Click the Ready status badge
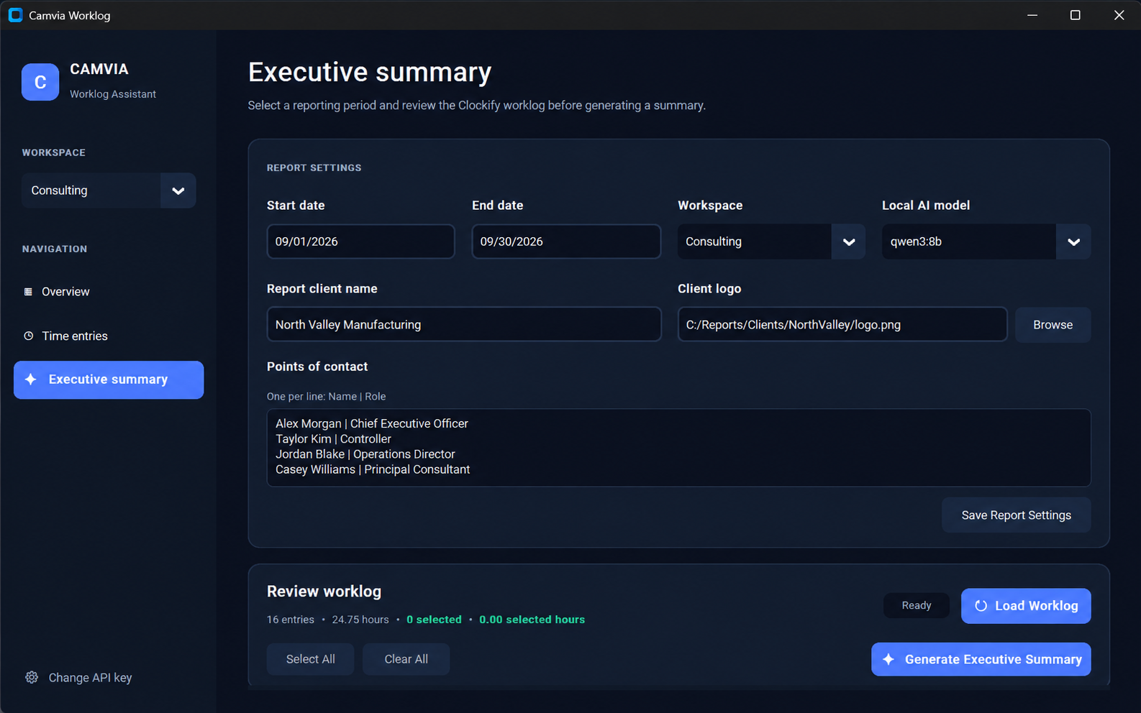Viewport: 1141px width, 713px height. pos(917,606)
